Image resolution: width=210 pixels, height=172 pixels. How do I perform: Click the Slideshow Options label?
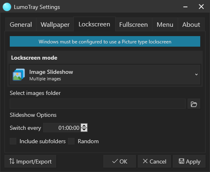point(33,115)
